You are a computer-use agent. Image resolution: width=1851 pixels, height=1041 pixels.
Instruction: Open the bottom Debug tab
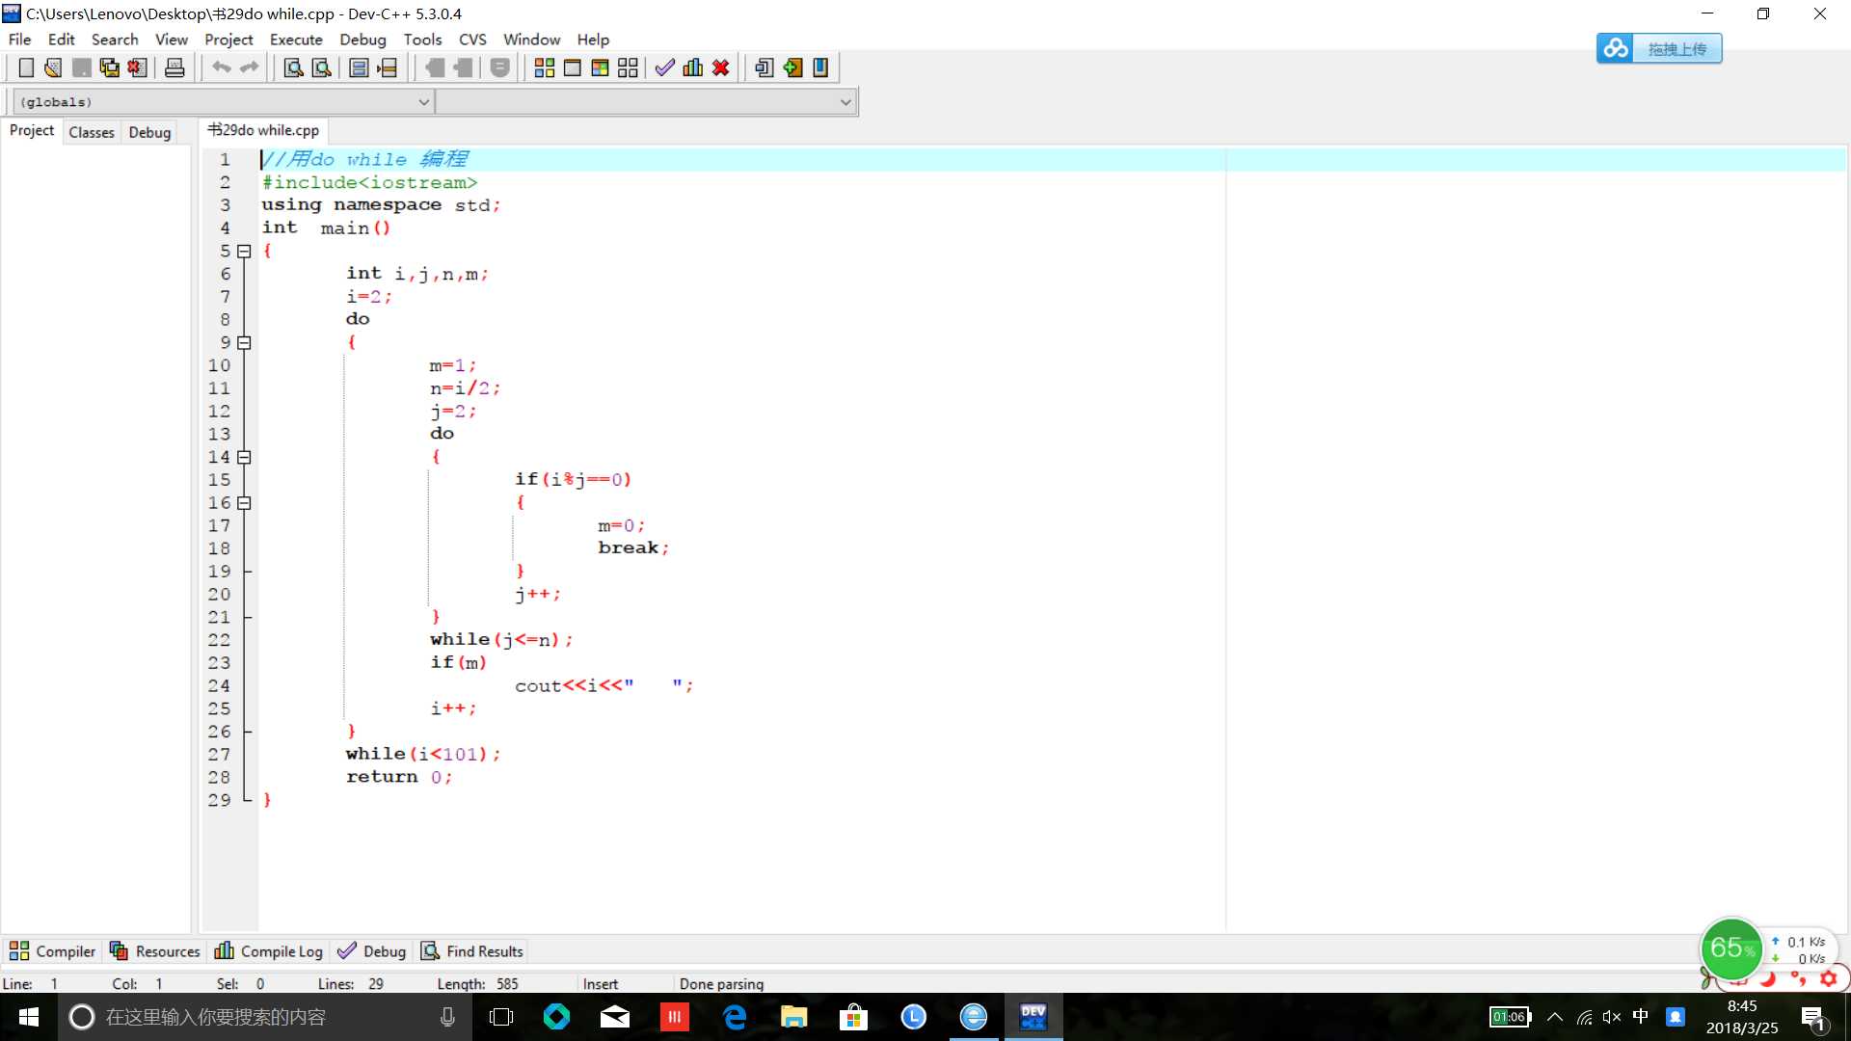click(372, 951)
